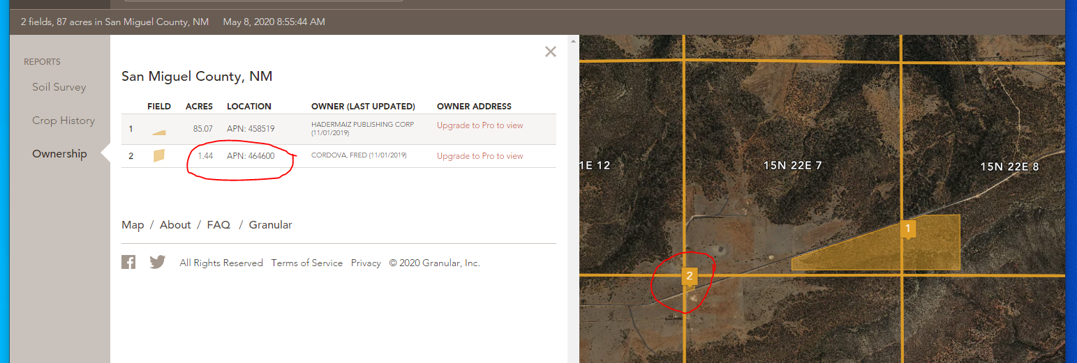Open the Twitter bird icon link
1077x363 pixels.
pos(158,262)
